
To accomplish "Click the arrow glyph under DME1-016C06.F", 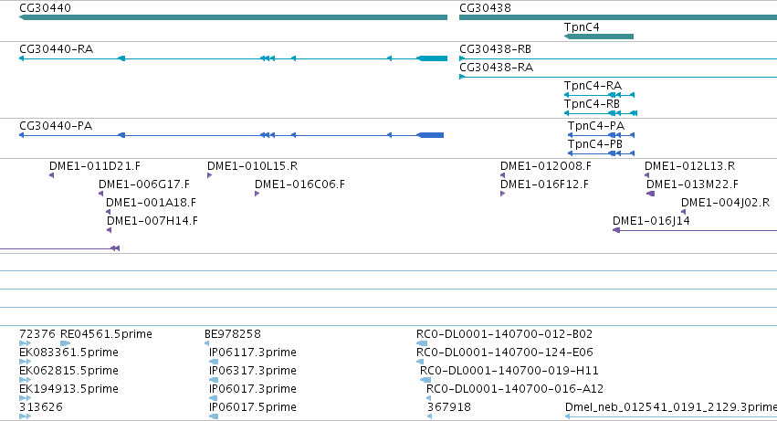I will tap(257, 194).
